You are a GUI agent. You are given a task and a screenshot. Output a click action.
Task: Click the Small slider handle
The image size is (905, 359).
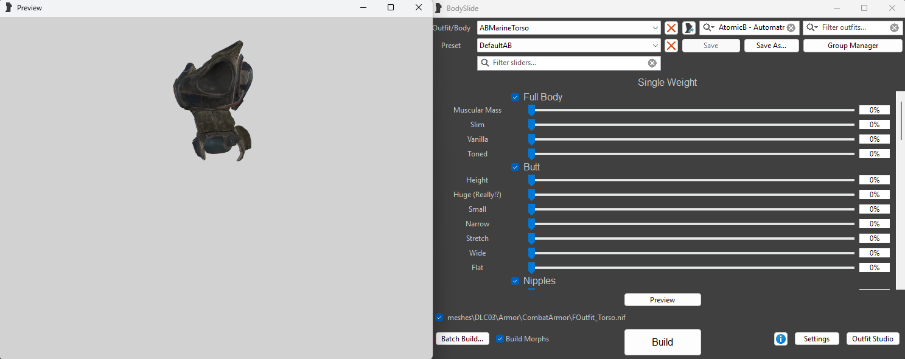tap(531, 209)
